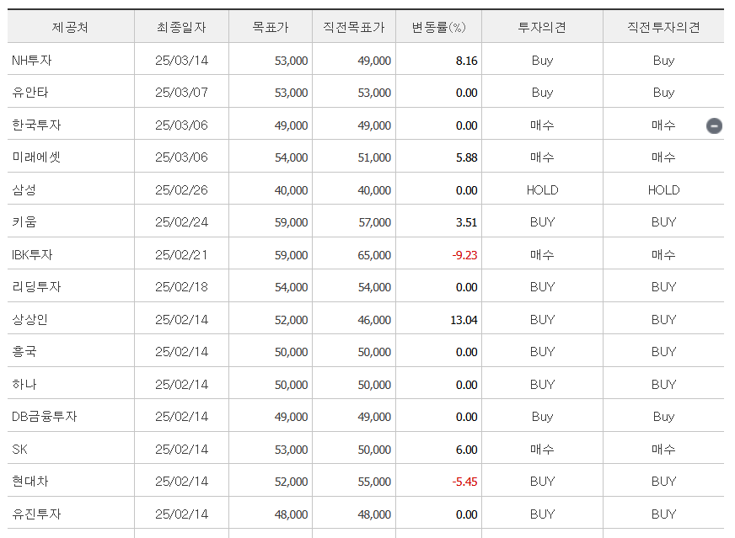The height and width of the screenshot is (538, 735).
Task: Click the 25/03/14 date cell
Action: pyautogui.click(x=181, y=61)
